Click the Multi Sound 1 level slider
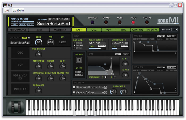 97,49
